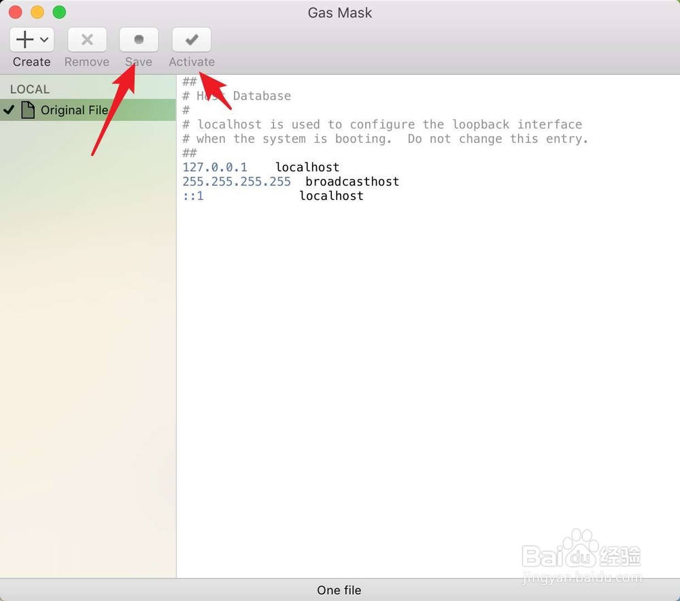The height and width of the screenshot is (601, 680).
Task: Click the 127.0.0.1 IP address
Action: coord(215,167)
